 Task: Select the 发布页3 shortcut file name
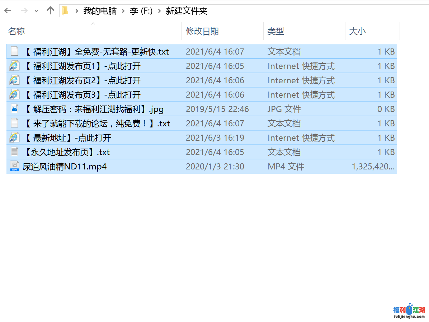pyautogui.click(x=82, y=95)
